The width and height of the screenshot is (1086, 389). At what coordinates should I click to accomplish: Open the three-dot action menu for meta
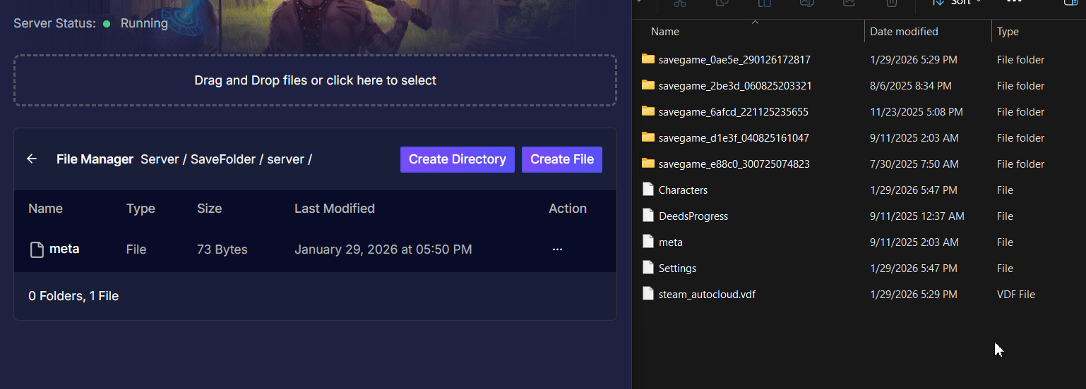(557, 249)
